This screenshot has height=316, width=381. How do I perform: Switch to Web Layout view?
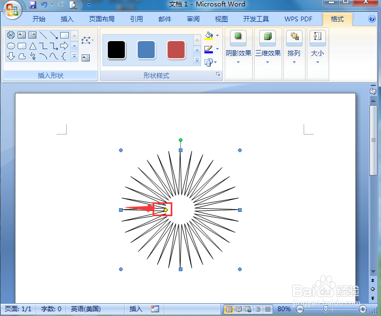248,309
